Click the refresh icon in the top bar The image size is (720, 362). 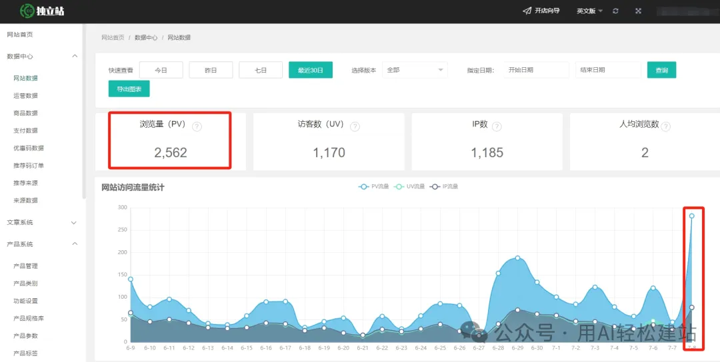616,11
